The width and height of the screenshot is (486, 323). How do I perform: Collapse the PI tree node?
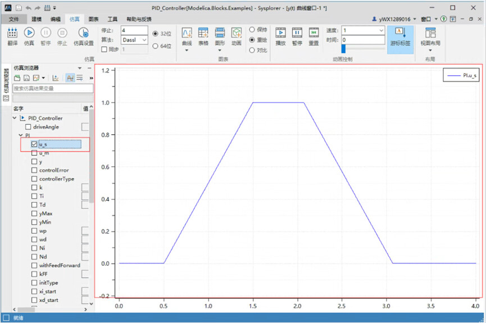[21, 135]
